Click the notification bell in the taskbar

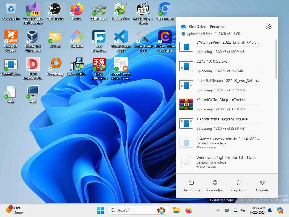[x=270, y=210]
